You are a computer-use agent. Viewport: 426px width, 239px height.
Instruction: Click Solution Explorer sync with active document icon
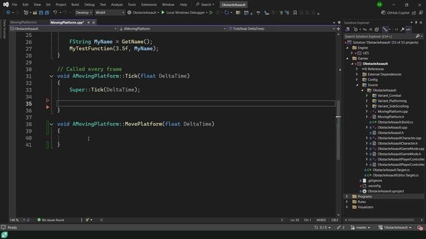pos(365,29)
